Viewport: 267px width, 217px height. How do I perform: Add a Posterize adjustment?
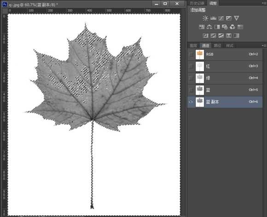(213, 35)
